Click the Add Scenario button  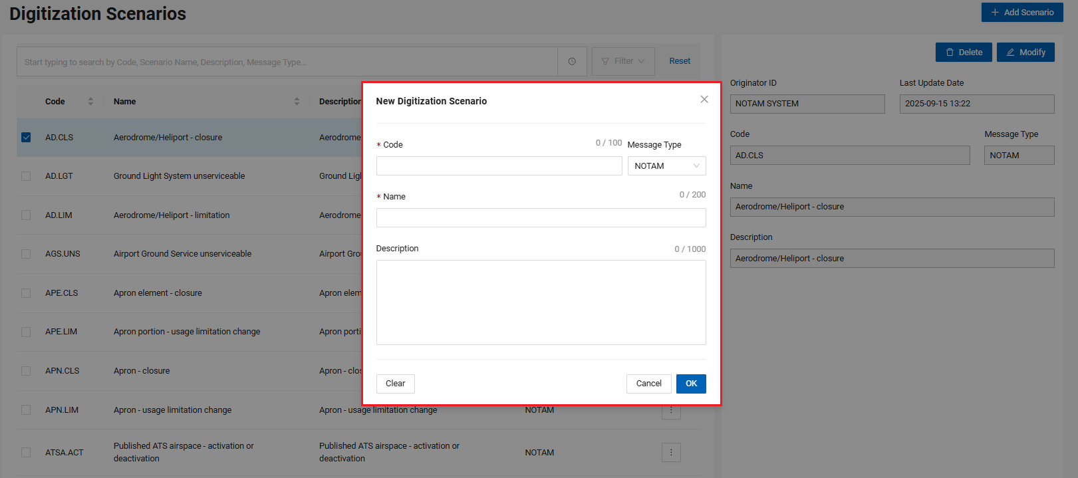[1022, 12]
